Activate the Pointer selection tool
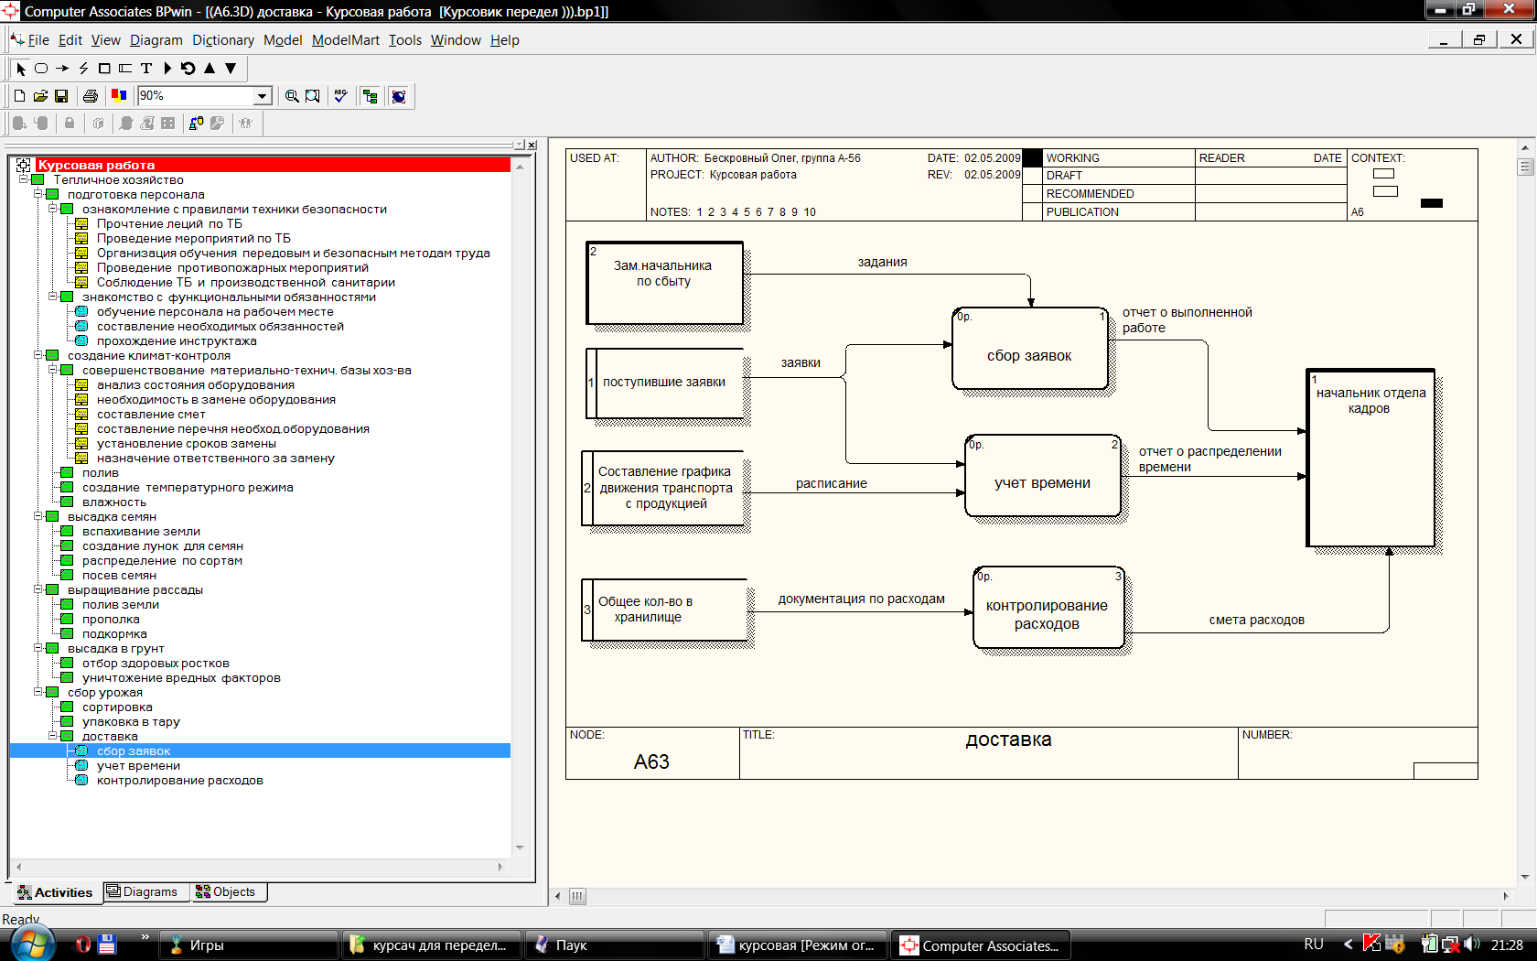This screenshot has height=961, width=1537. (21, 69)
